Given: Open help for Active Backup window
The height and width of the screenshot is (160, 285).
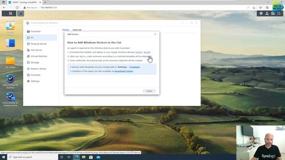Looking at the screenshot, I should coord(182,23).
